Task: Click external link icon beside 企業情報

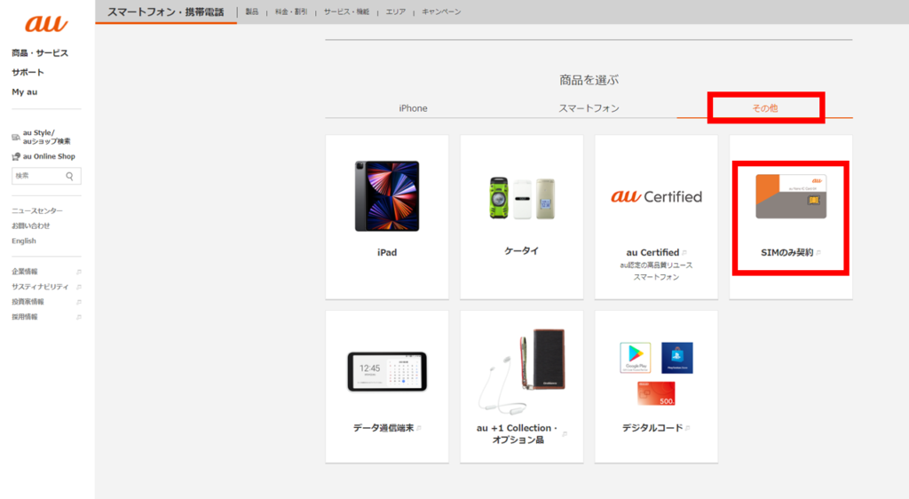Action: click(x=79, y=272)
